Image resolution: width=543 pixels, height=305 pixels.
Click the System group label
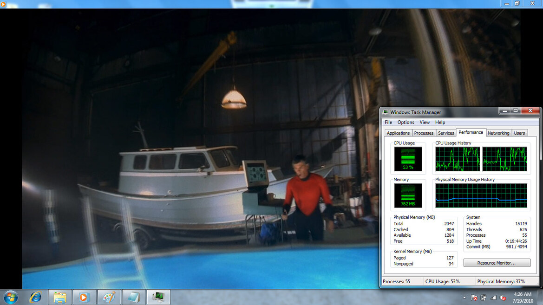(x=473, y=217)
